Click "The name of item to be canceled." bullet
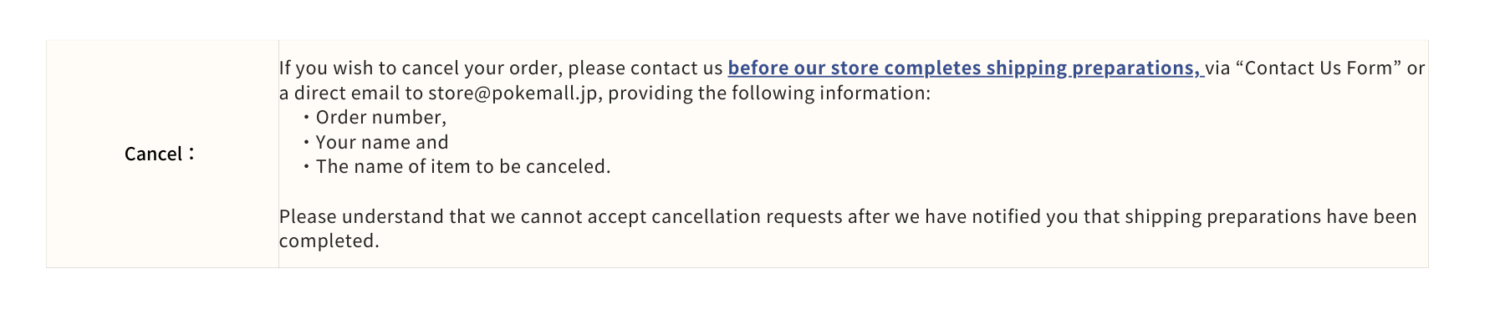Screen dimensions: 1505x334 point(462,167)
